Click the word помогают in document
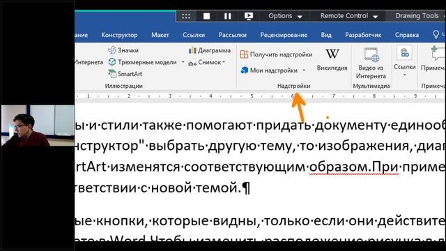Viewport: 446px width, 251px height. 220,125
